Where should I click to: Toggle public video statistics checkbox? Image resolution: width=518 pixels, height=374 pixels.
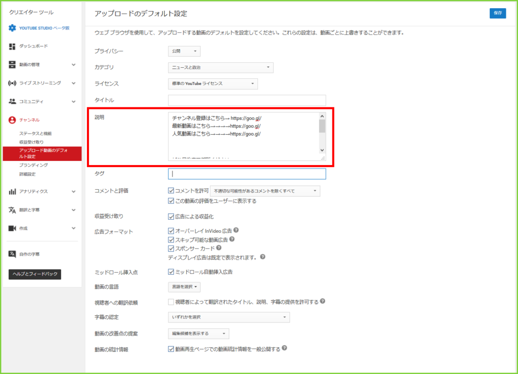[x=171, y=349]
